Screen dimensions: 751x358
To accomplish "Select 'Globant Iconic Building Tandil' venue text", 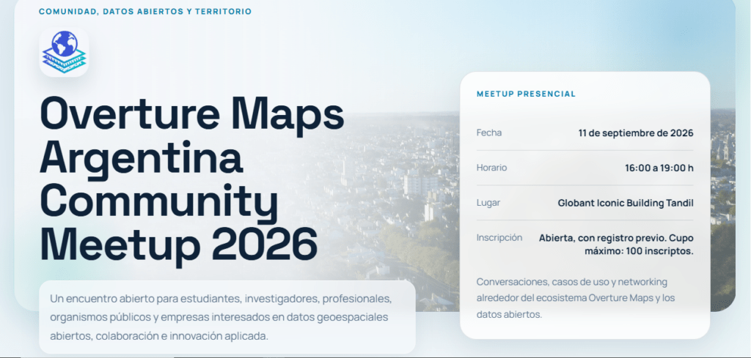I will (626, 203).
